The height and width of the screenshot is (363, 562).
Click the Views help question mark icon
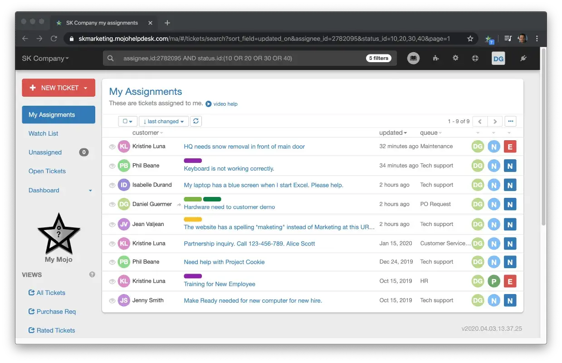pyautogui.click(x=92, y=275)
